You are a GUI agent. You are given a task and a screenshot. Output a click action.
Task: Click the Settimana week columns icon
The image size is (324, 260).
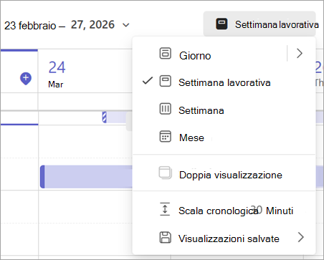[165, 109]
